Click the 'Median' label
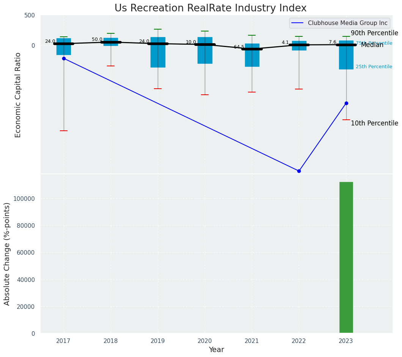 pyautogui.click(x=372, y=45)
